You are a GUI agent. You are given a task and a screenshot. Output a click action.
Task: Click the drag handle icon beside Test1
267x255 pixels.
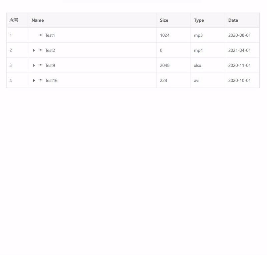(40, 35)
